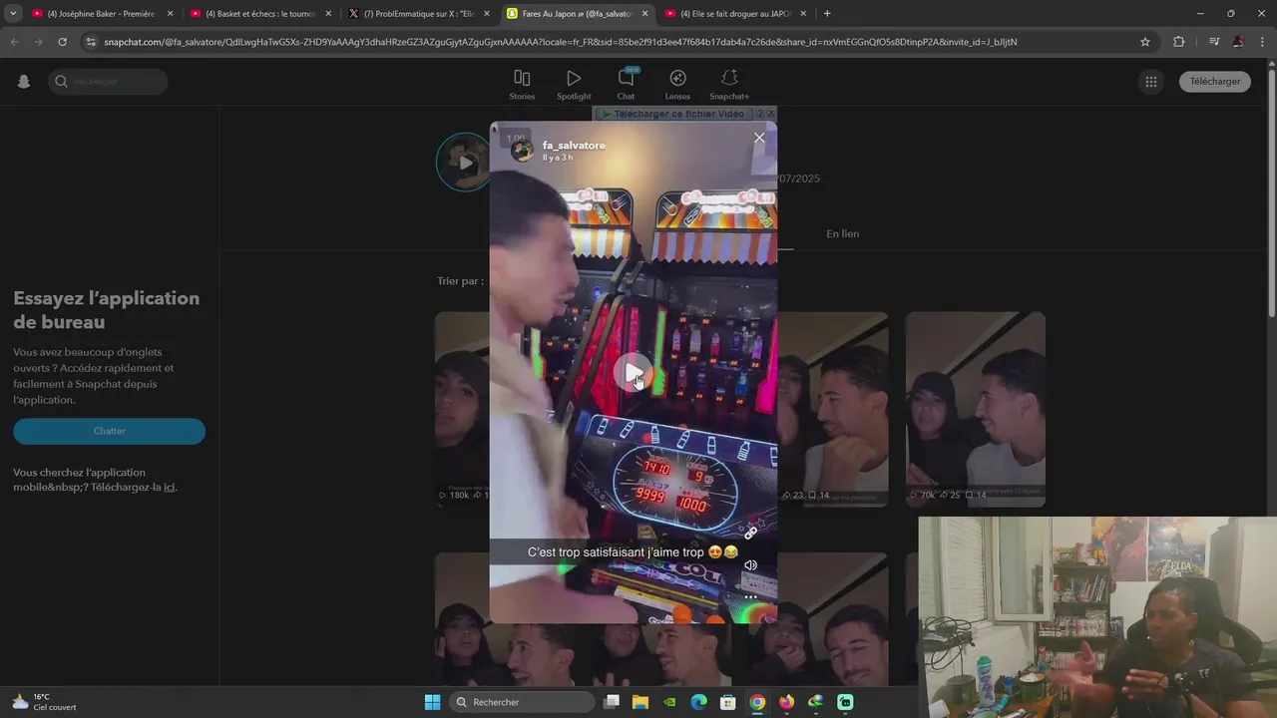Open the Windows Start menu
This screenshot has width=1277, height=718.
pyautogui.click(x=432, y=702)
